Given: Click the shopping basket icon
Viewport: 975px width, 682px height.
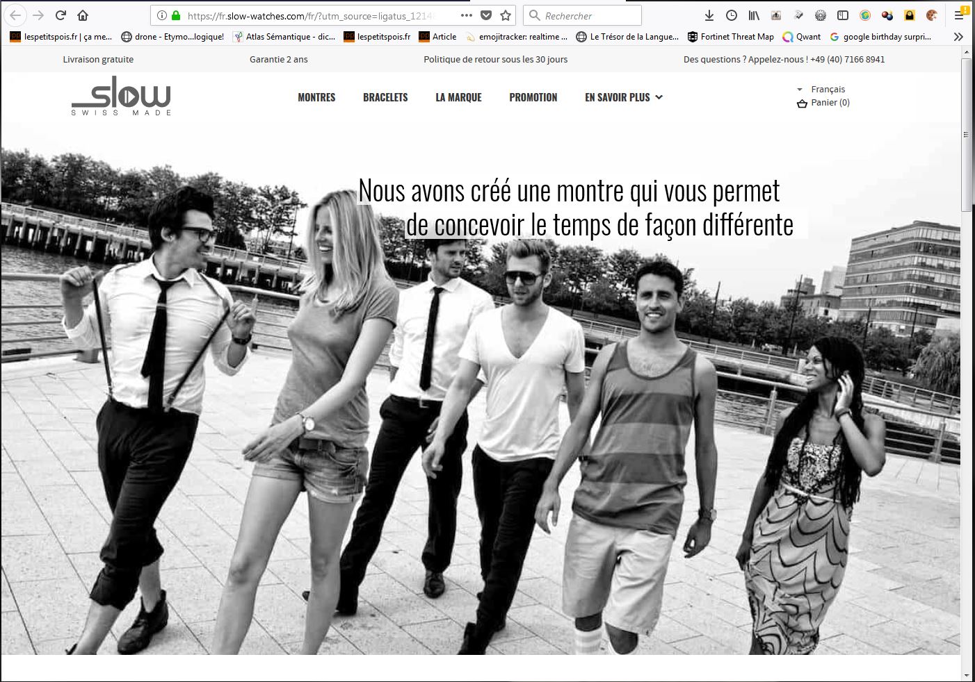Looking at the screenshot, I should (x=802, y=103).
